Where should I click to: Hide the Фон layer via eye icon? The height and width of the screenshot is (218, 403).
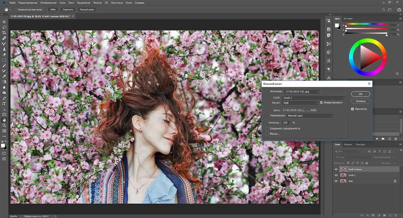click(x=336, y=181)
